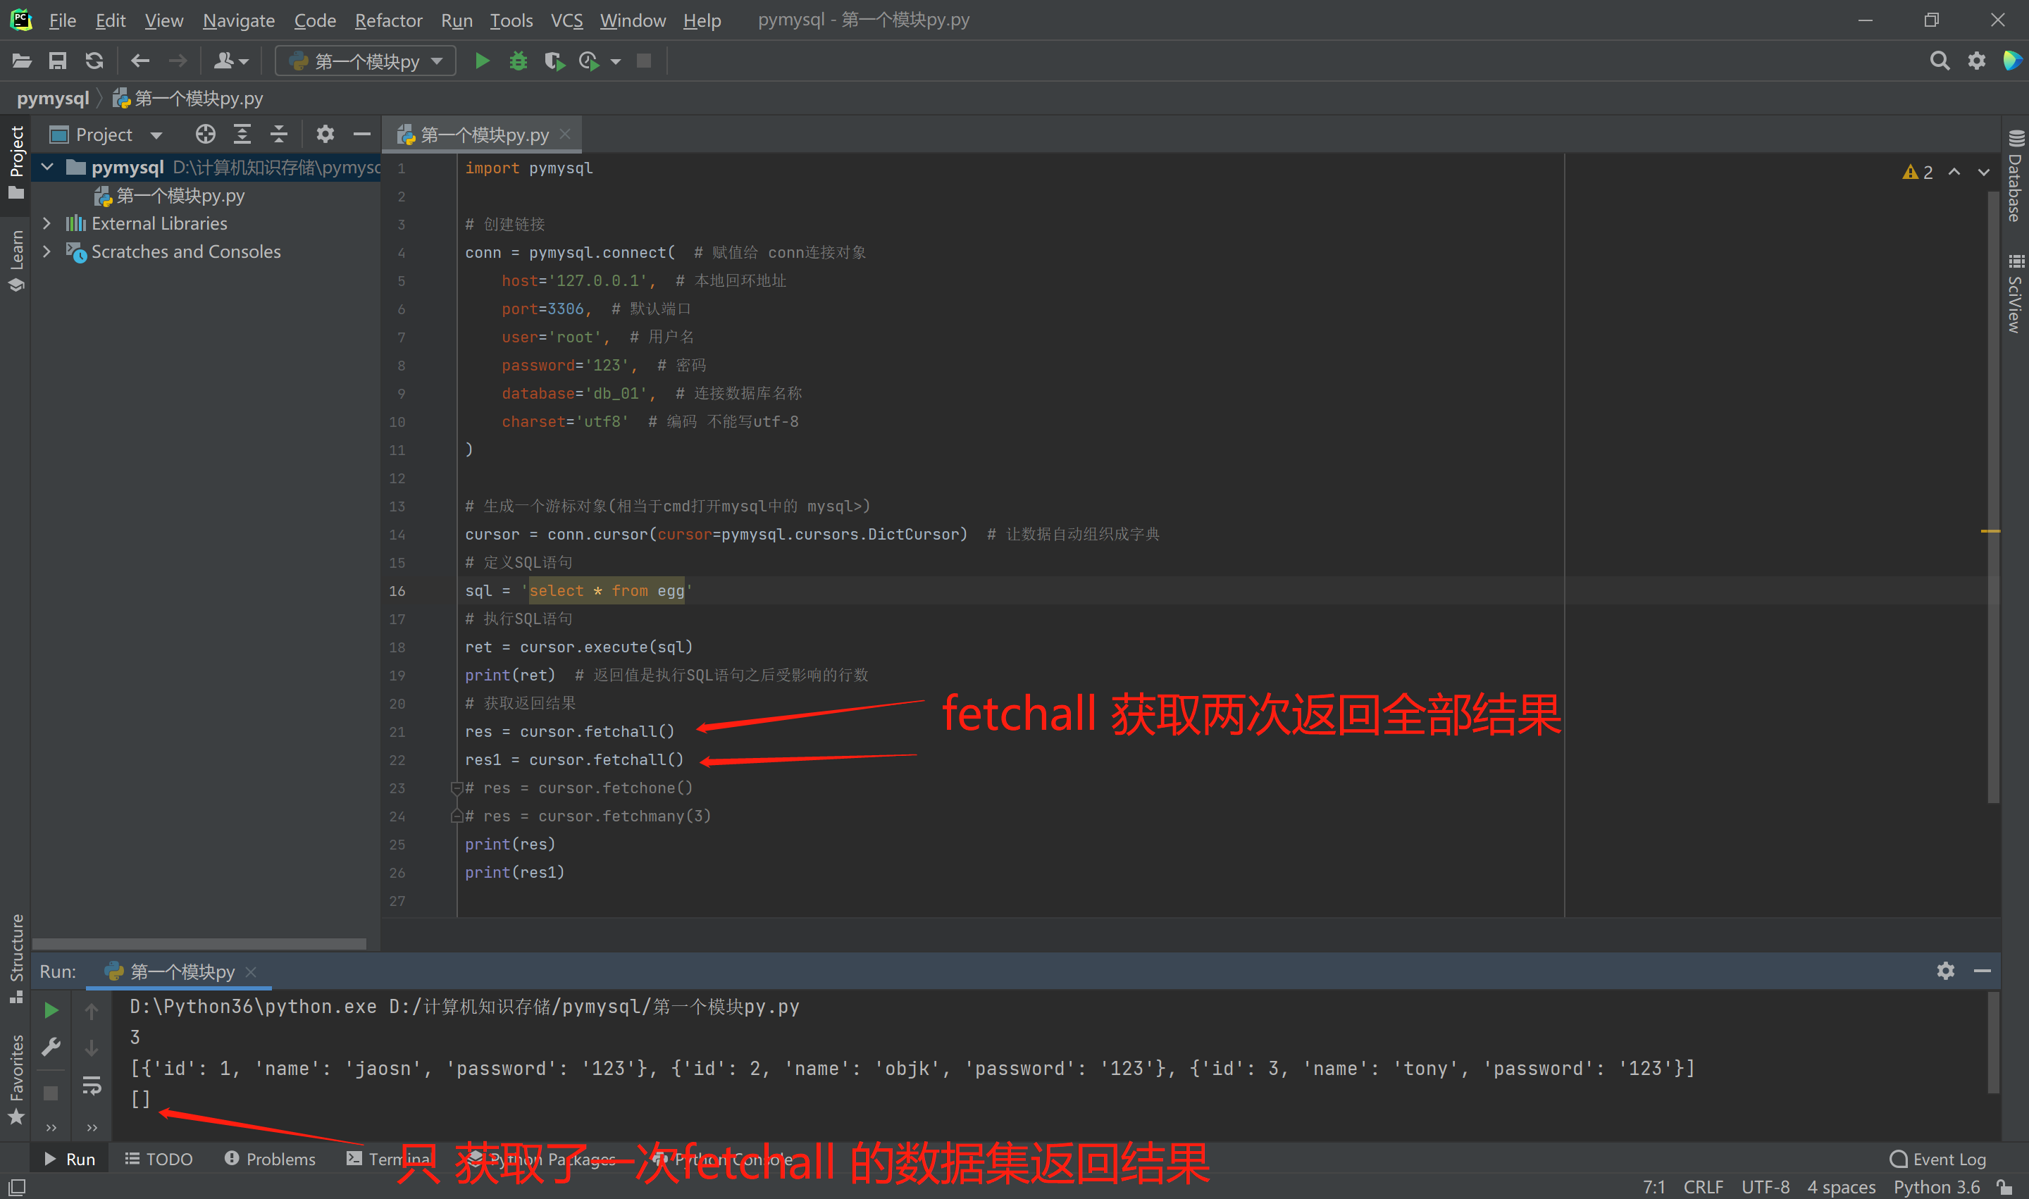Image resolution: width=2029 pixels, height=1199 pixels.
Task: Rerun script using Run panel play icon
Action: point(51,1010)
